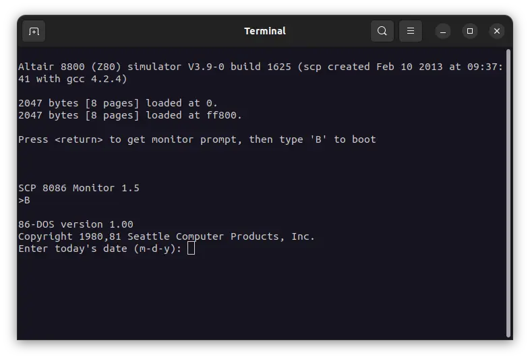Open a new terminal tab
Viewport: 530px width, 359px height.
coord(34,31)
